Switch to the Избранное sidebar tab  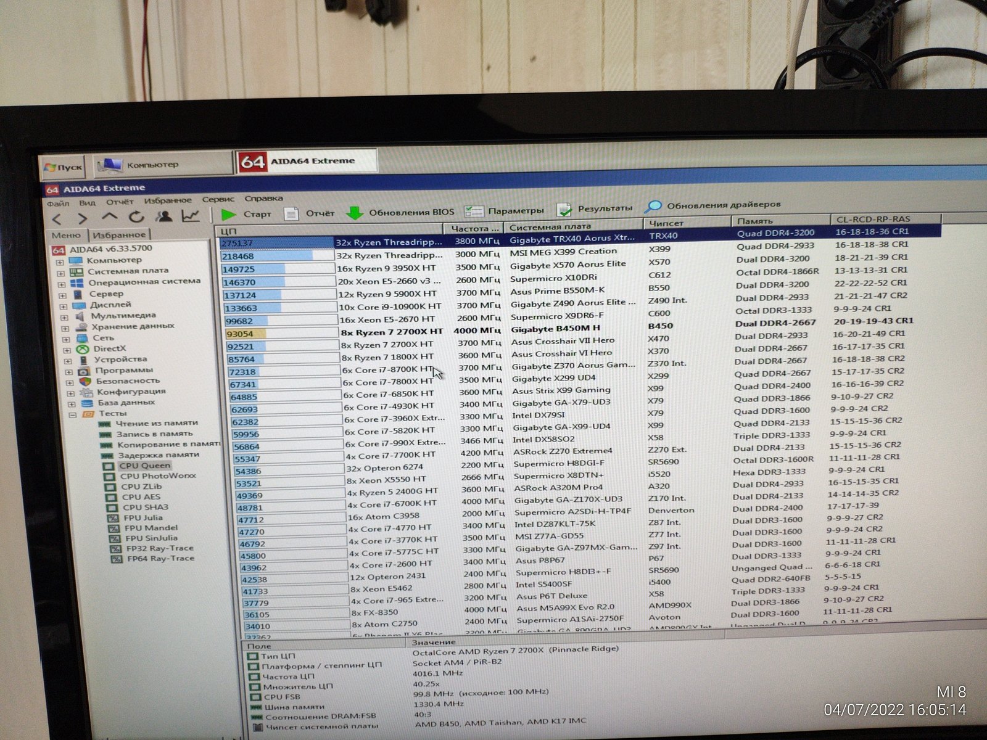tap(119, 235)
